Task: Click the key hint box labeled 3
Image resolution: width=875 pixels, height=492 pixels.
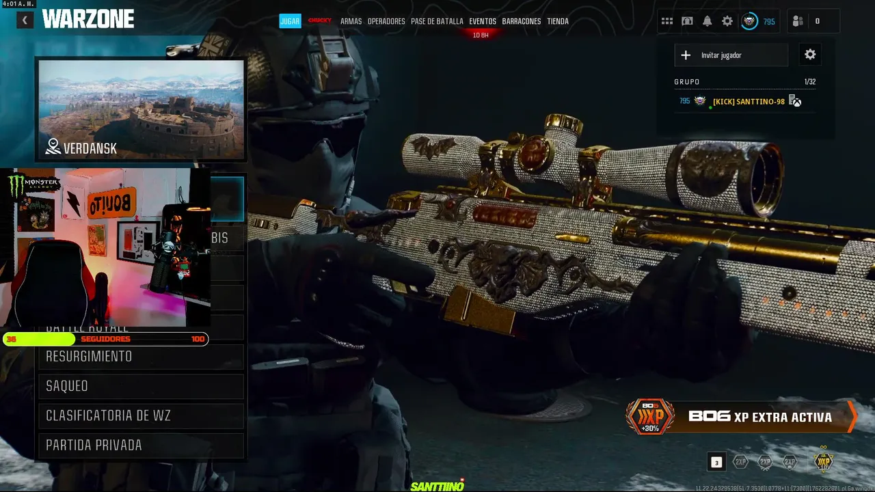Action: pos(716,463)
